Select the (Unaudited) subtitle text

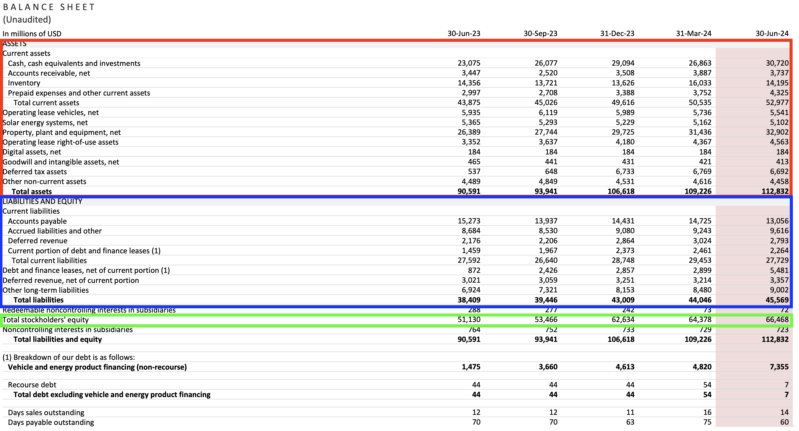[x=27, y=20]
